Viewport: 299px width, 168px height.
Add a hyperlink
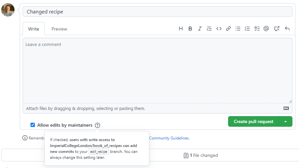point(228,29)
